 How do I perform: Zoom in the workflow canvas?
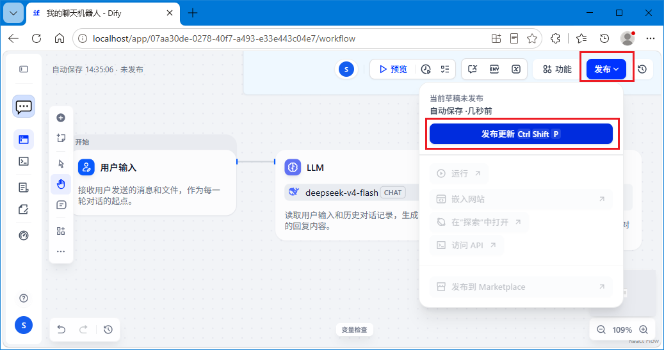[644, 330]
